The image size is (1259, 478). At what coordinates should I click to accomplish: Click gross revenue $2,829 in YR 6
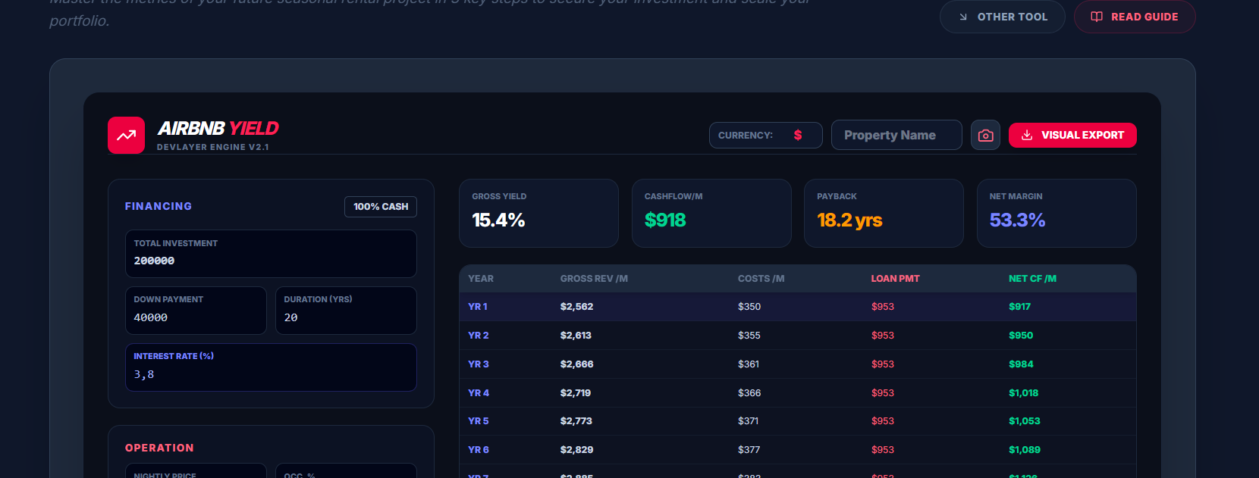pyautogui.click(x=576, y=450)
